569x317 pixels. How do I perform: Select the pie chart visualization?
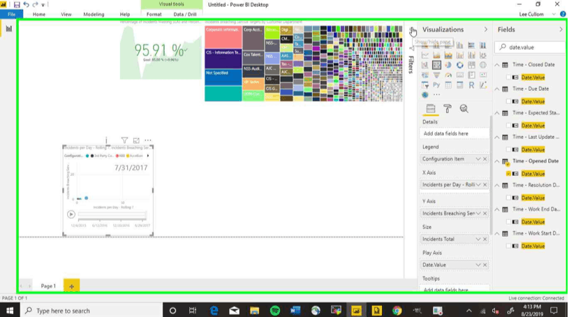pos(448,65)
